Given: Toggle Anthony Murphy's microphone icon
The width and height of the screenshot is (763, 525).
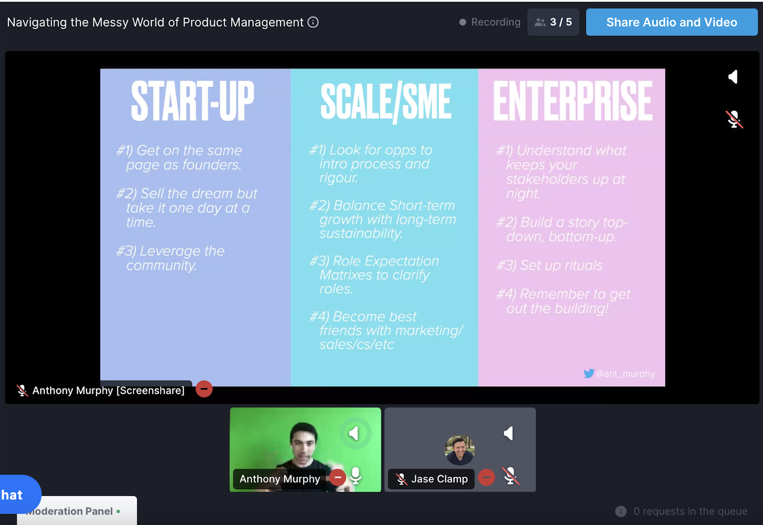Looking at the screenshot, I should pos(356,476).
